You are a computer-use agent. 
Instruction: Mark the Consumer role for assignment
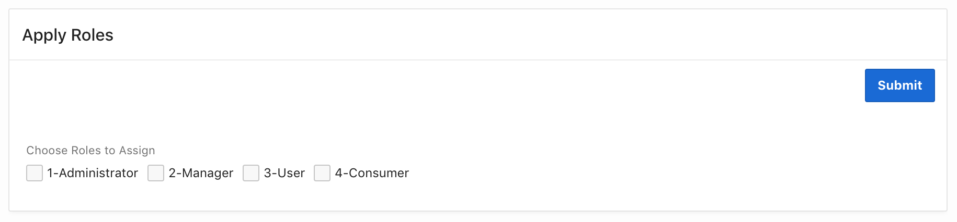click(322, 173)
